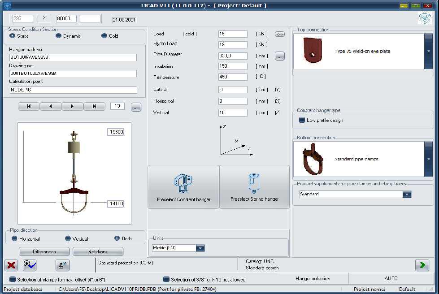Select Static stress condition
439x294 pixels.
coord(12,36)
